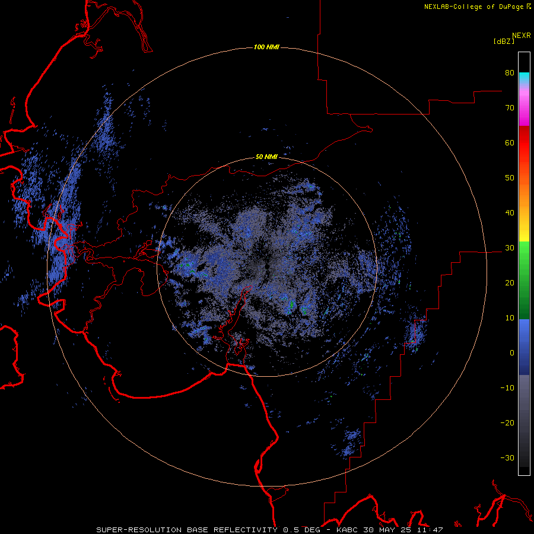Select the 60 dBZ scale value
534x534 pixels.
[510, 142]
